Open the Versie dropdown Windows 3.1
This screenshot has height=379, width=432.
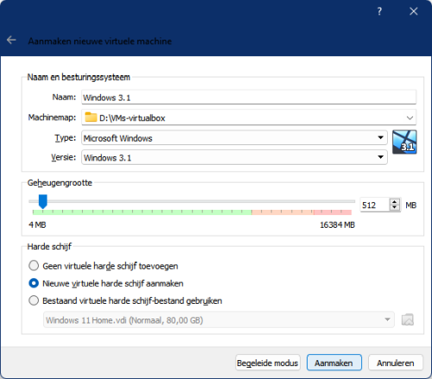tap(234, 157)
